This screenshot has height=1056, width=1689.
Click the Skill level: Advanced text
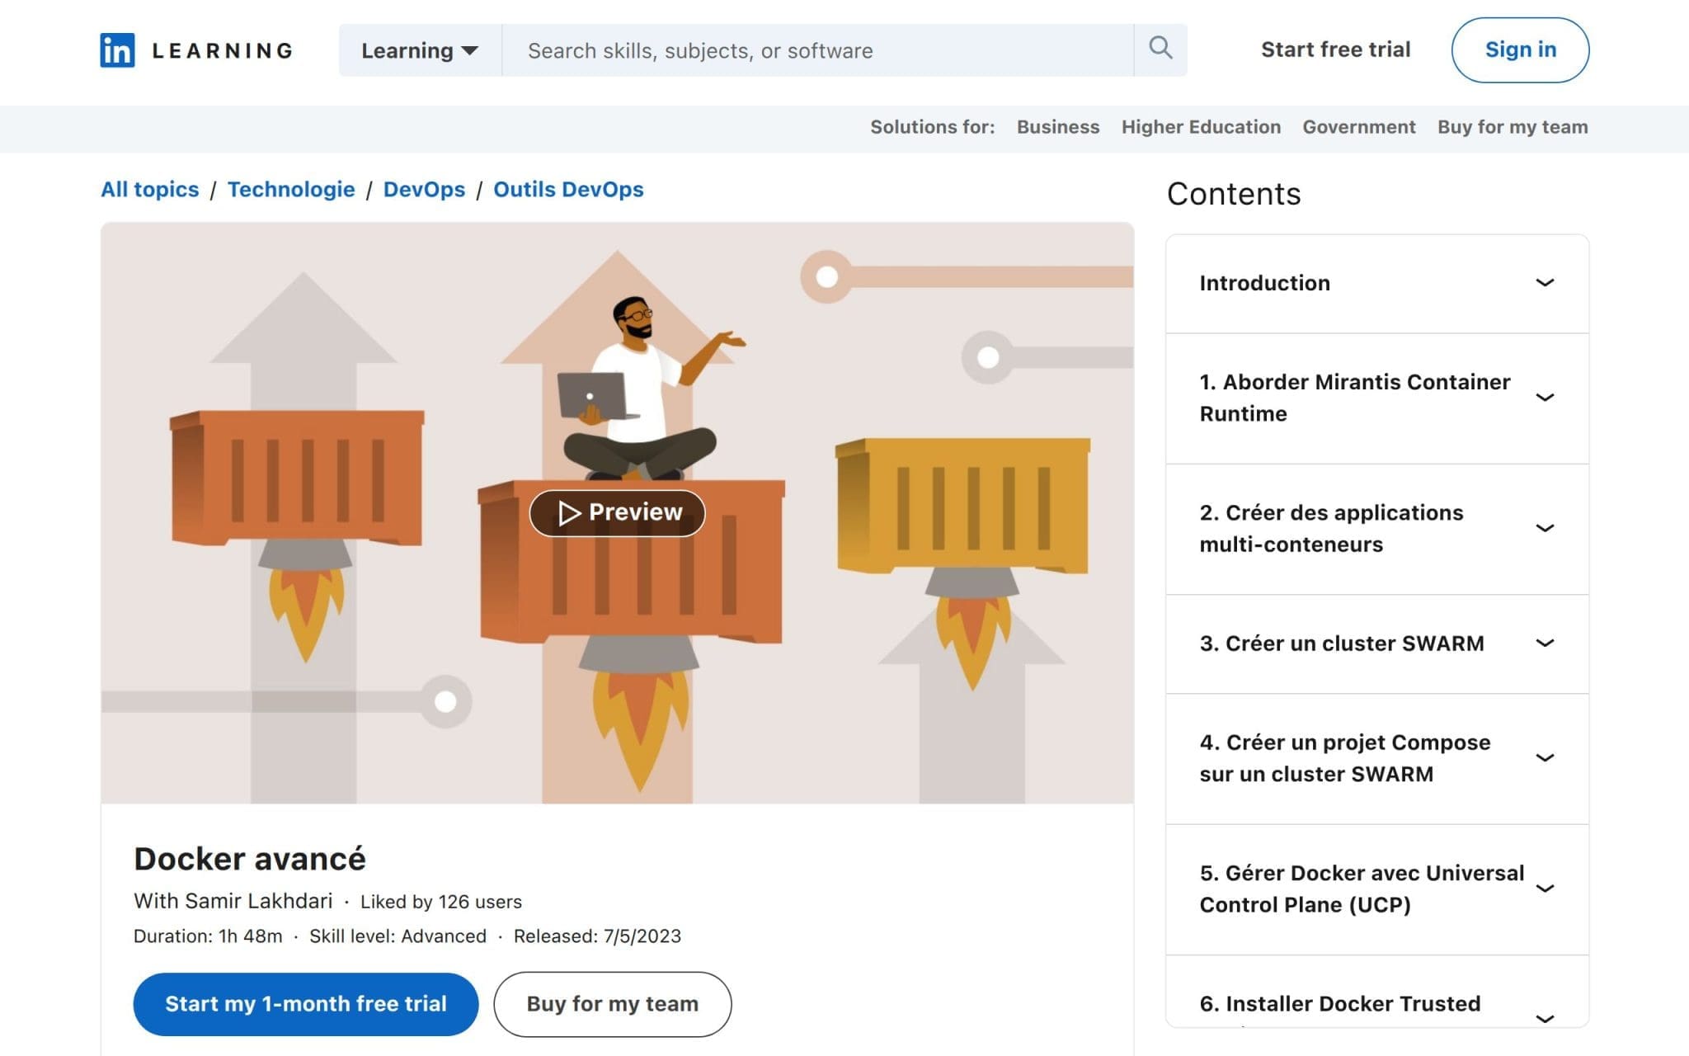(x=398, y=936)
